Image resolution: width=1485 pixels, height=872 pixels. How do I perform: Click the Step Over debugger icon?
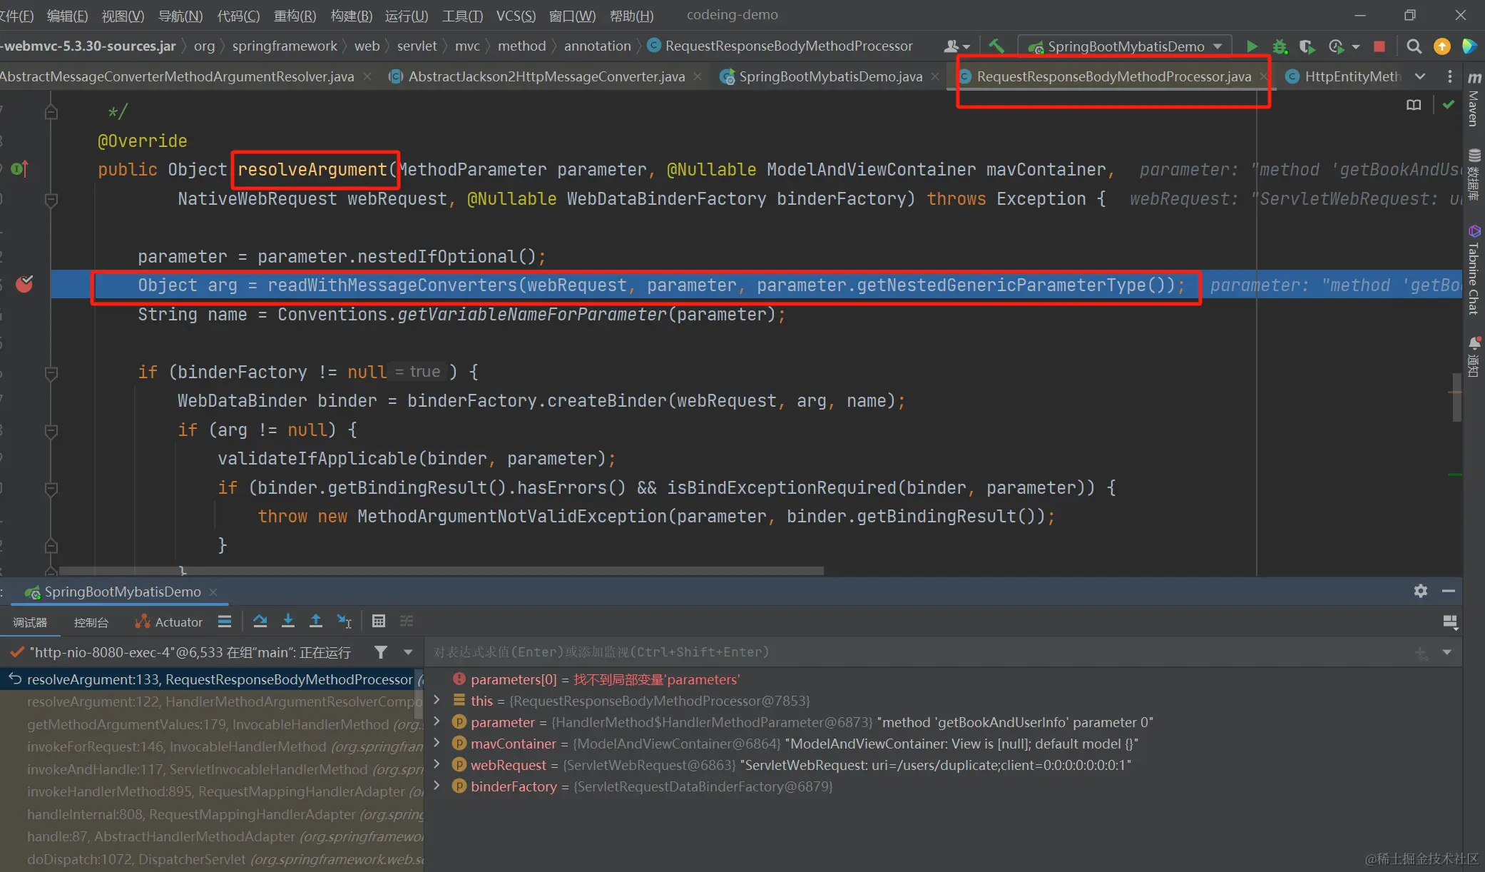260,622
